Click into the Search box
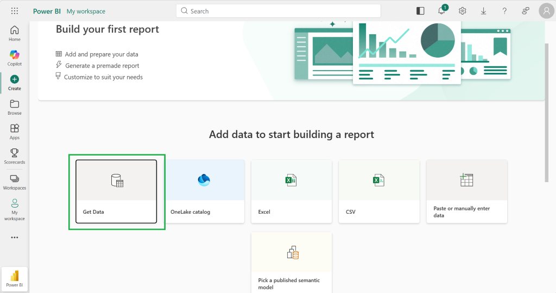This screenshot has width=556, height=293. point(279,11)
